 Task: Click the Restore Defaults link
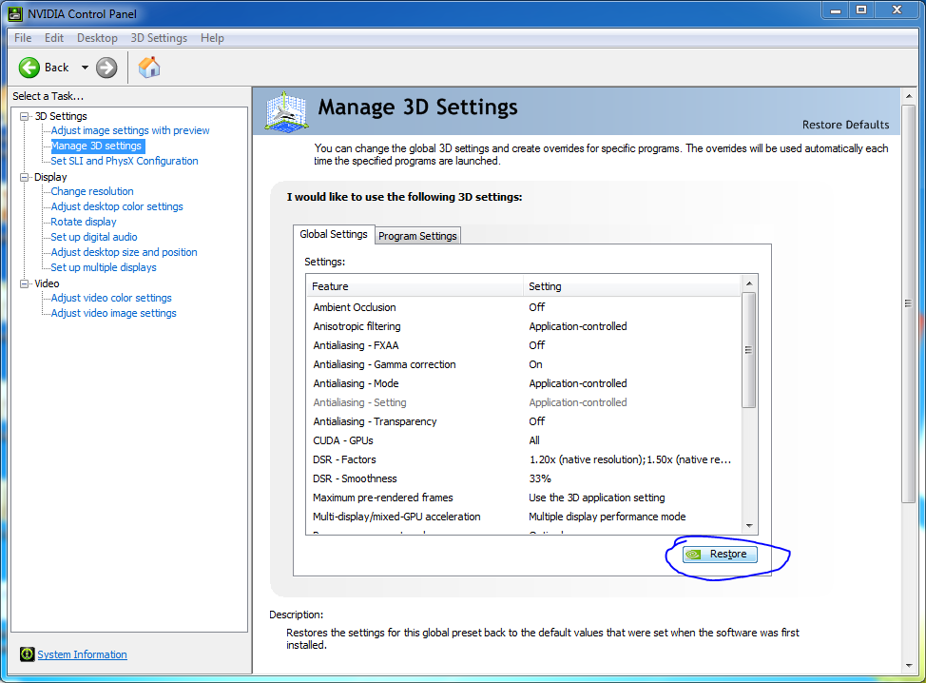846,125
